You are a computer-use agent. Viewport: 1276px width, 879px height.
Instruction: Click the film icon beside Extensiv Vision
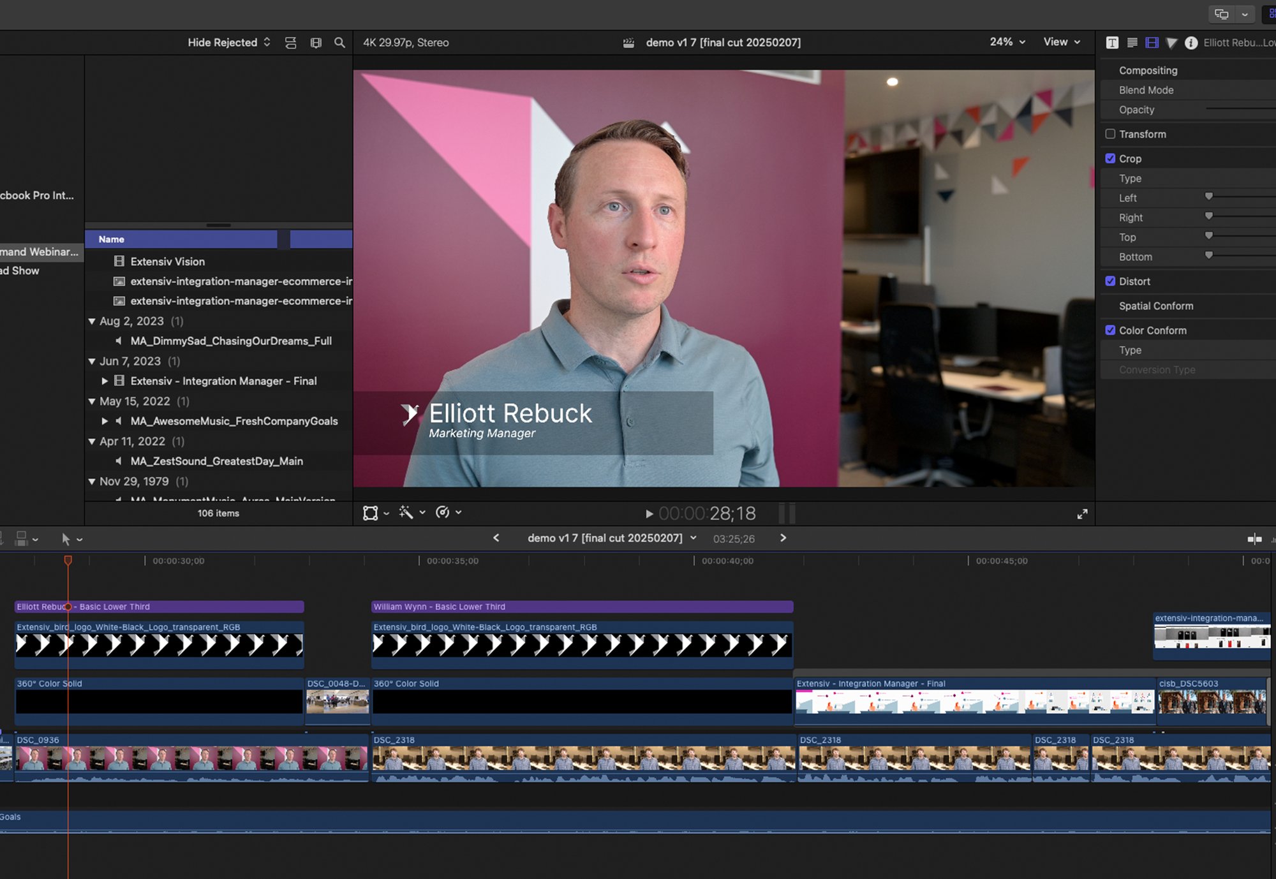[x=119, y=261]
